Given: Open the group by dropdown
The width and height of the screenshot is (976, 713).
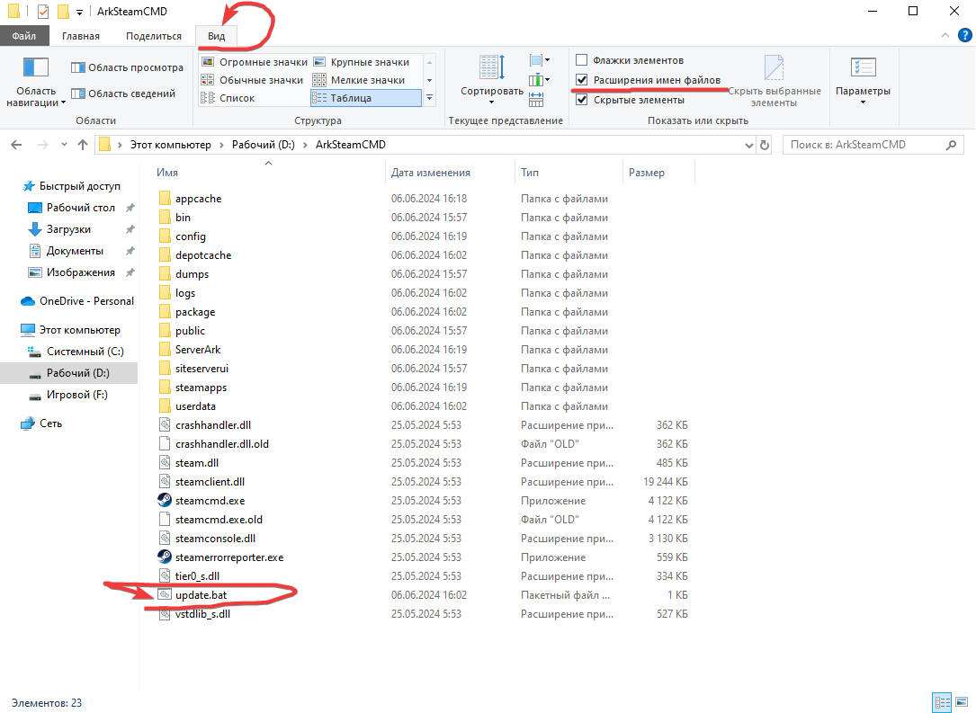Looking at the screenshot, I should click(539, 60).
